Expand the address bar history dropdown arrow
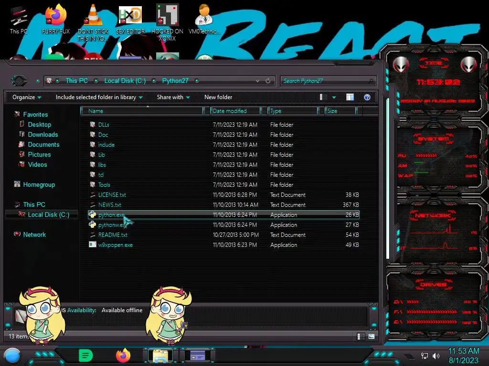The image size is (489, 366). click(x=257, y=81)
